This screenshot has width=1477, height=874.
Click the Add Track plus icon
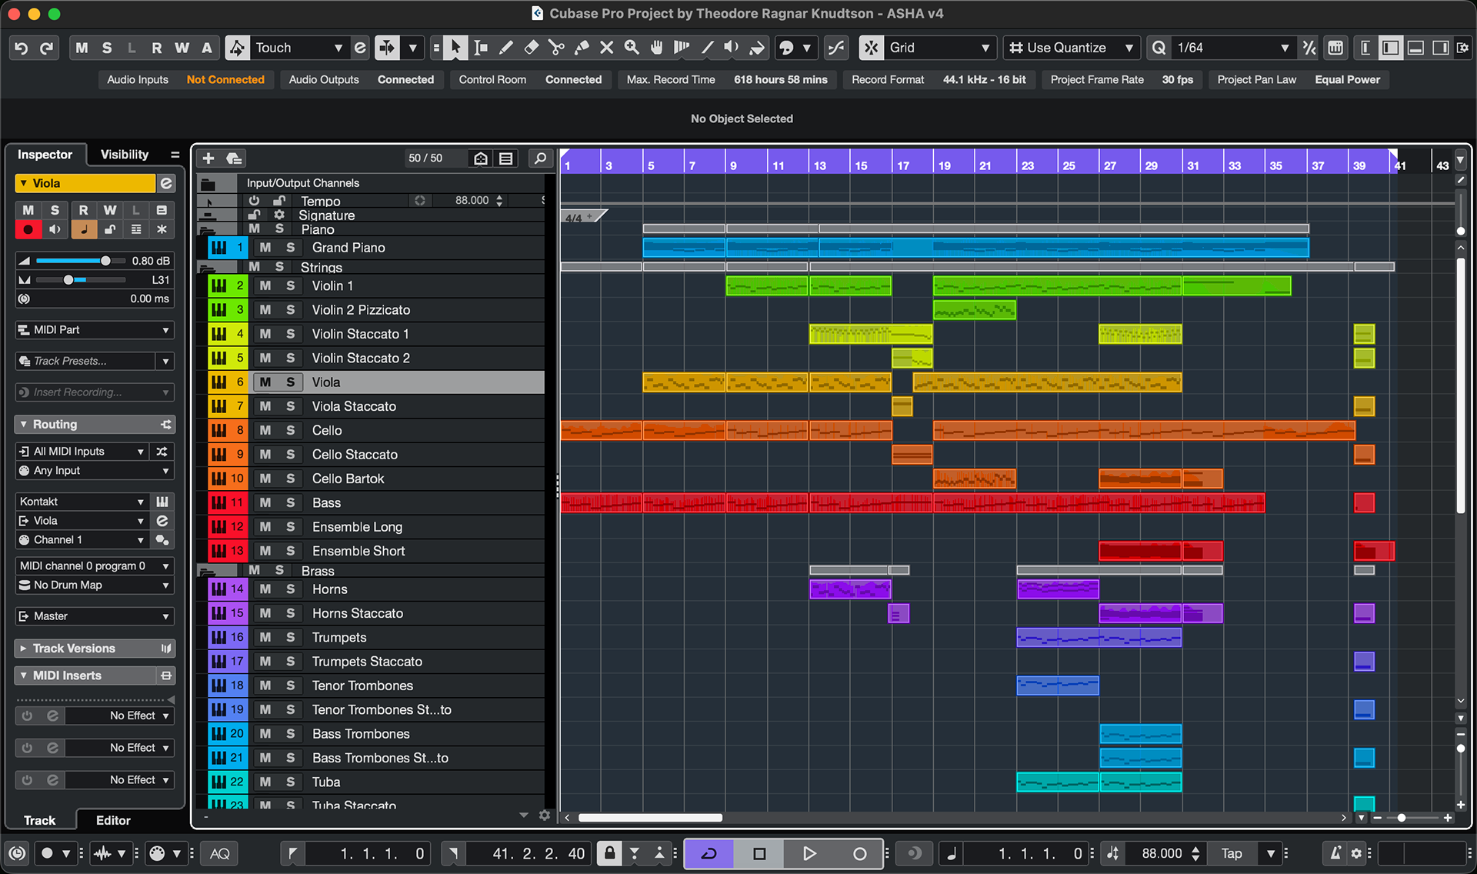208,158
